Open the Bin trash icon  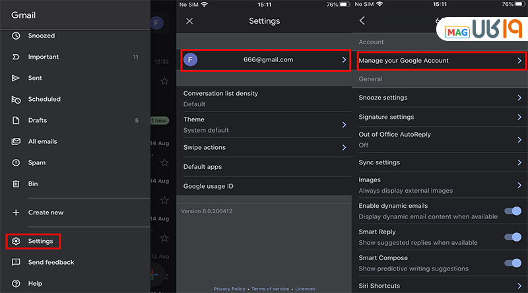click(x=16, y=184)
